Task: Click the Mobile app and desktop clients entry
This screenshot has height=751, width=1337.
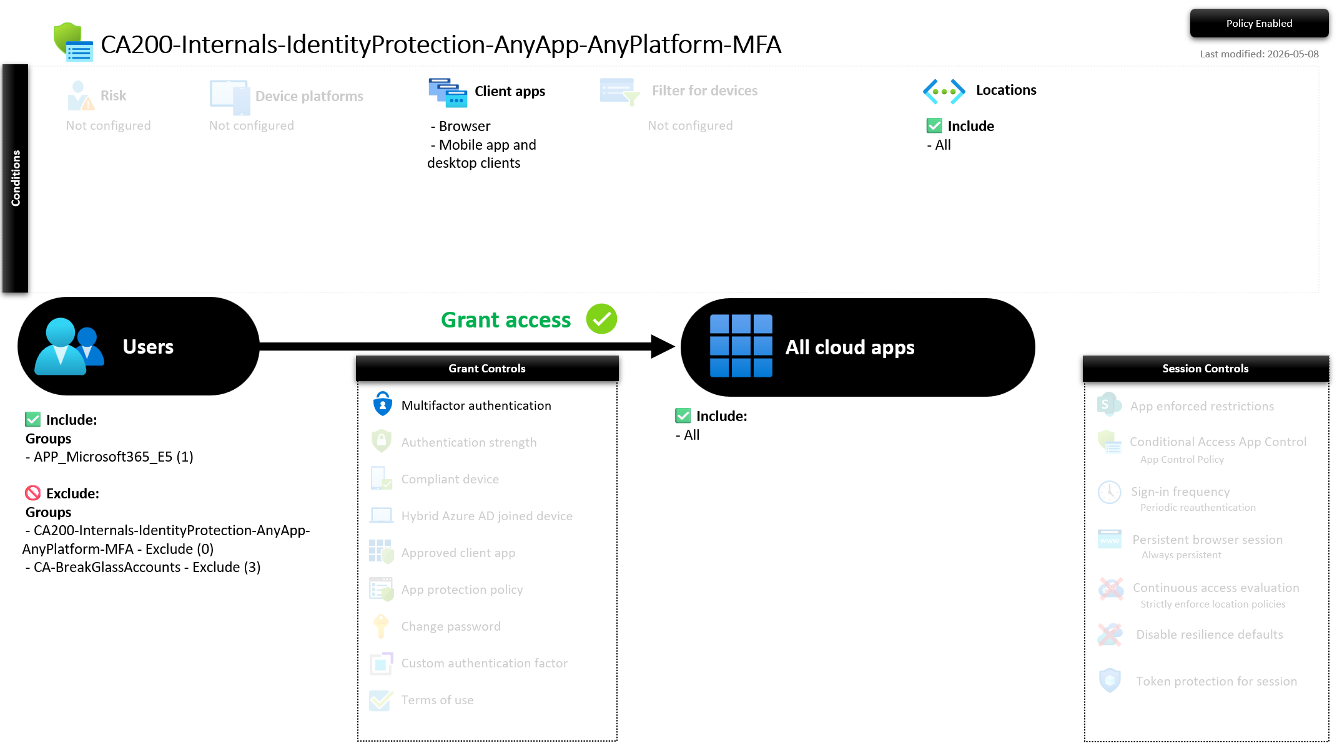Action: [x=481, y=153]
